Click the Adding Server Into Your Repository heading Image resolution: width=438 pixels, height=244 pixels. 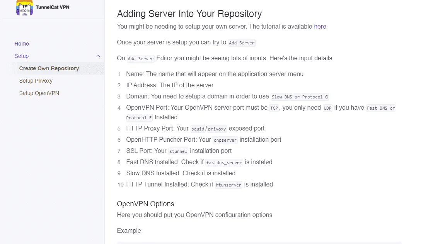pyautogui.click(x=189, y=14)
